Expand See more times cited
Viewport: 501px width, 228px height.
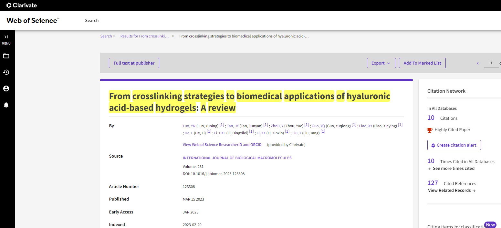point(451,169)
